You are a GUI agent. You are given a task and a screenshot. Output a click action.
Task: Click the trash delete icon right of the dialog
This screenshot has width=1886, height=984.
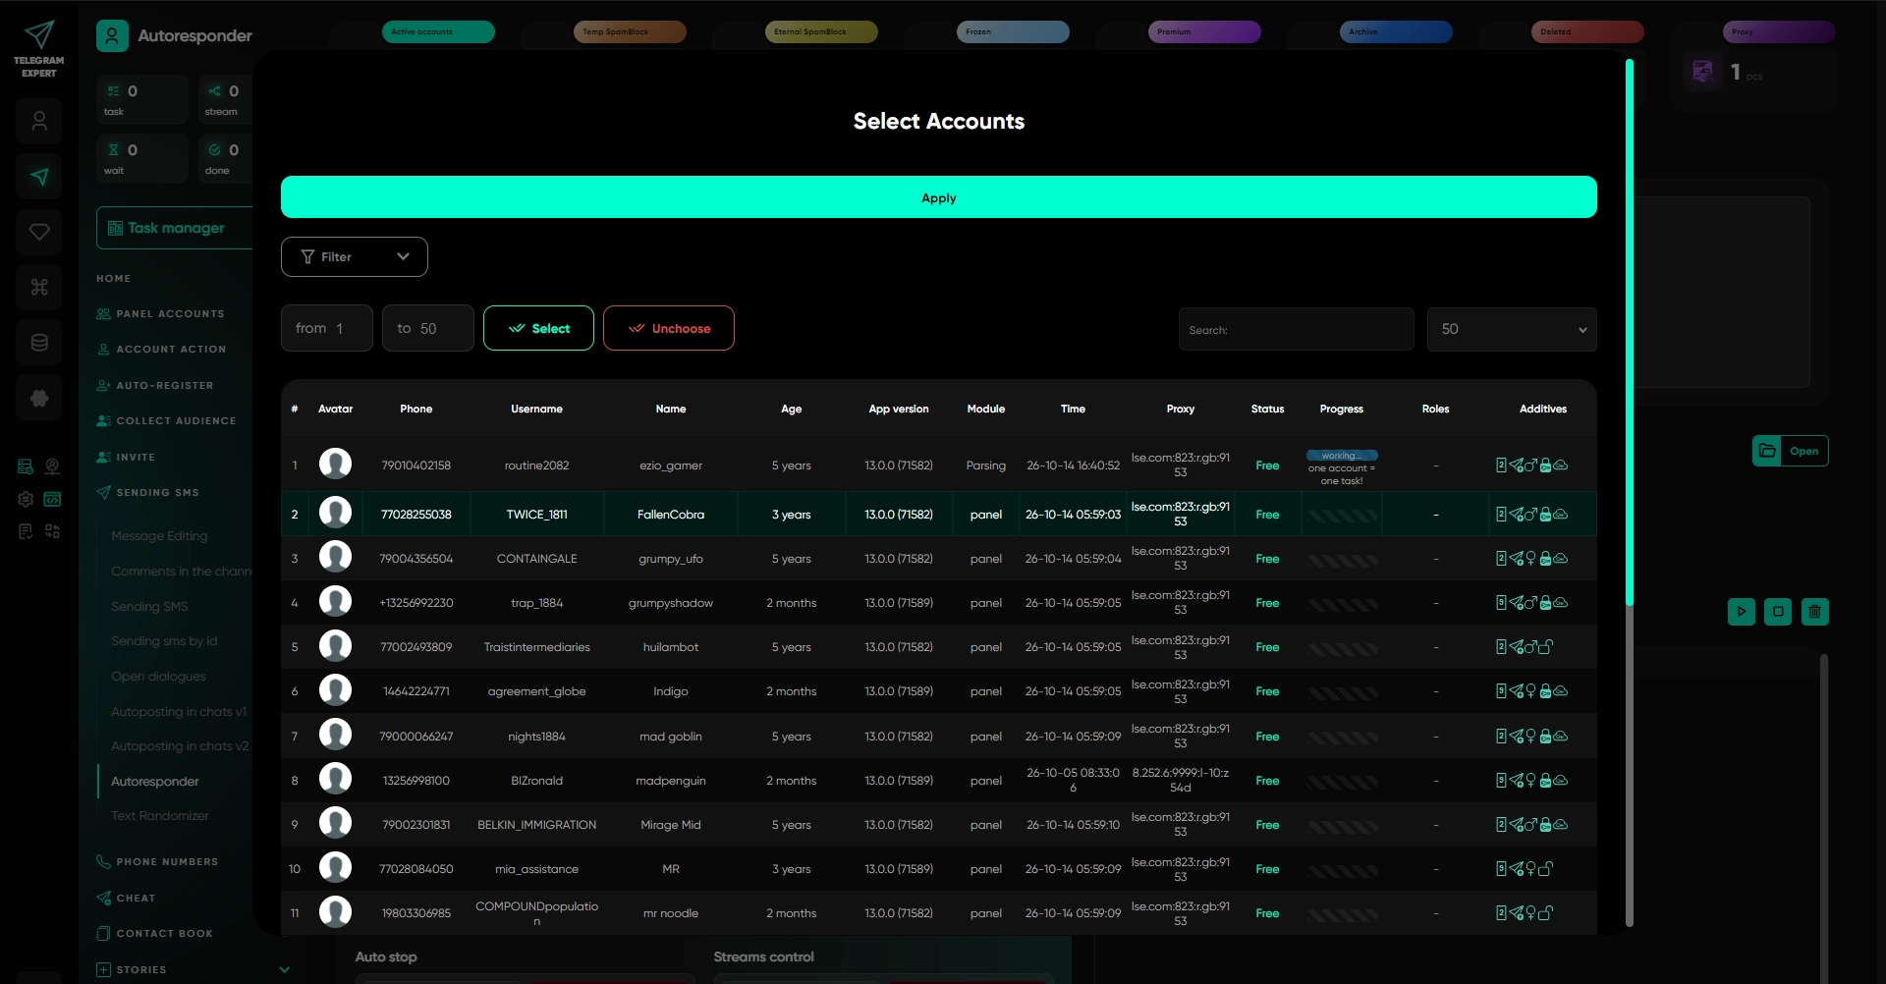click(x=1814, y=612)
